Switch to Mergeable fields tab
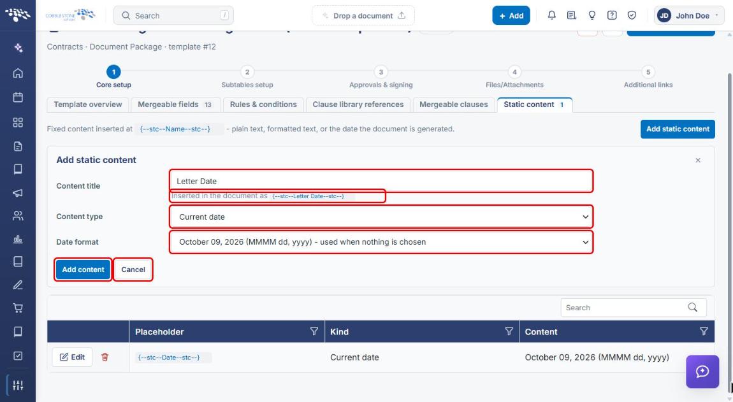This screenshot has width=733, height=402. [x=175, y=104]
